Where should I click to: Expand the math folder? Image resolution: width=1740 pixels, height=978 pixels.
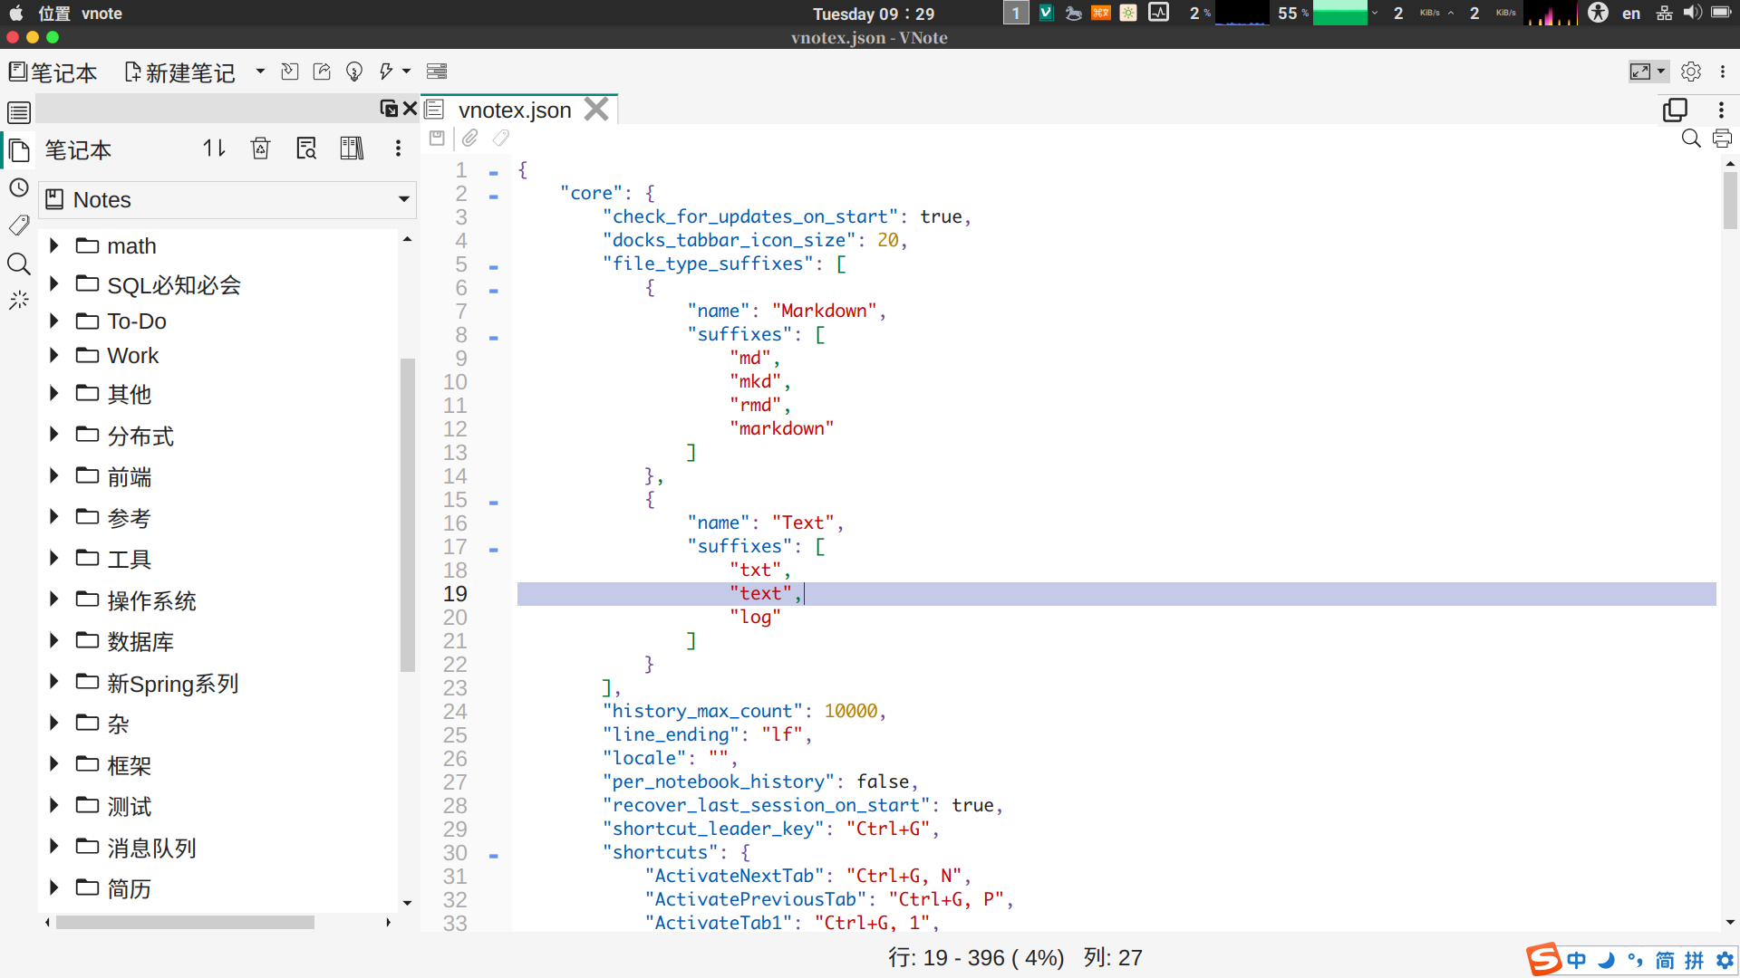[54, 245]
